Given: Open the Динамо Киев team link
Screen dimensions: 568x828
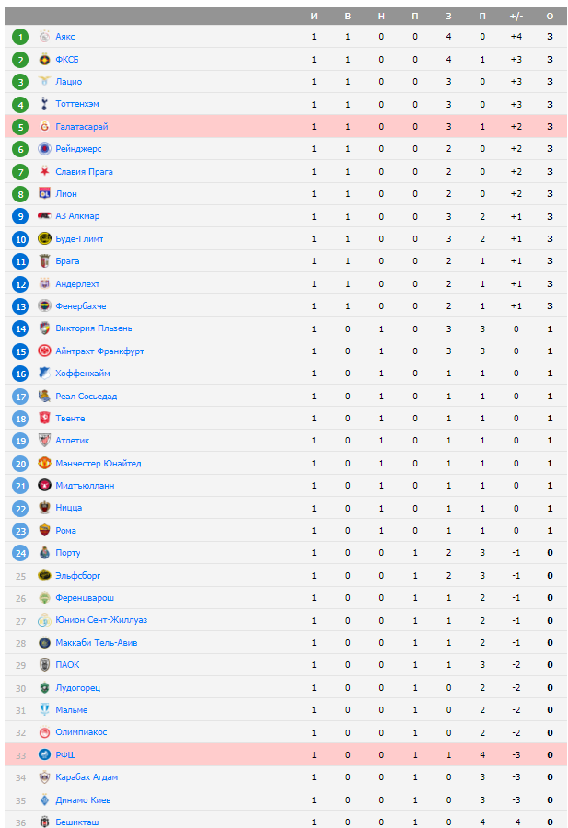Looking at the screenshot, I should 83,800.
